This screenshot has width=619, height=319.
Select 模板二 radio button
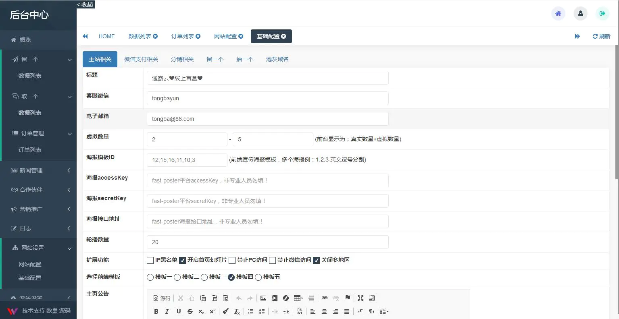point(177,277)
